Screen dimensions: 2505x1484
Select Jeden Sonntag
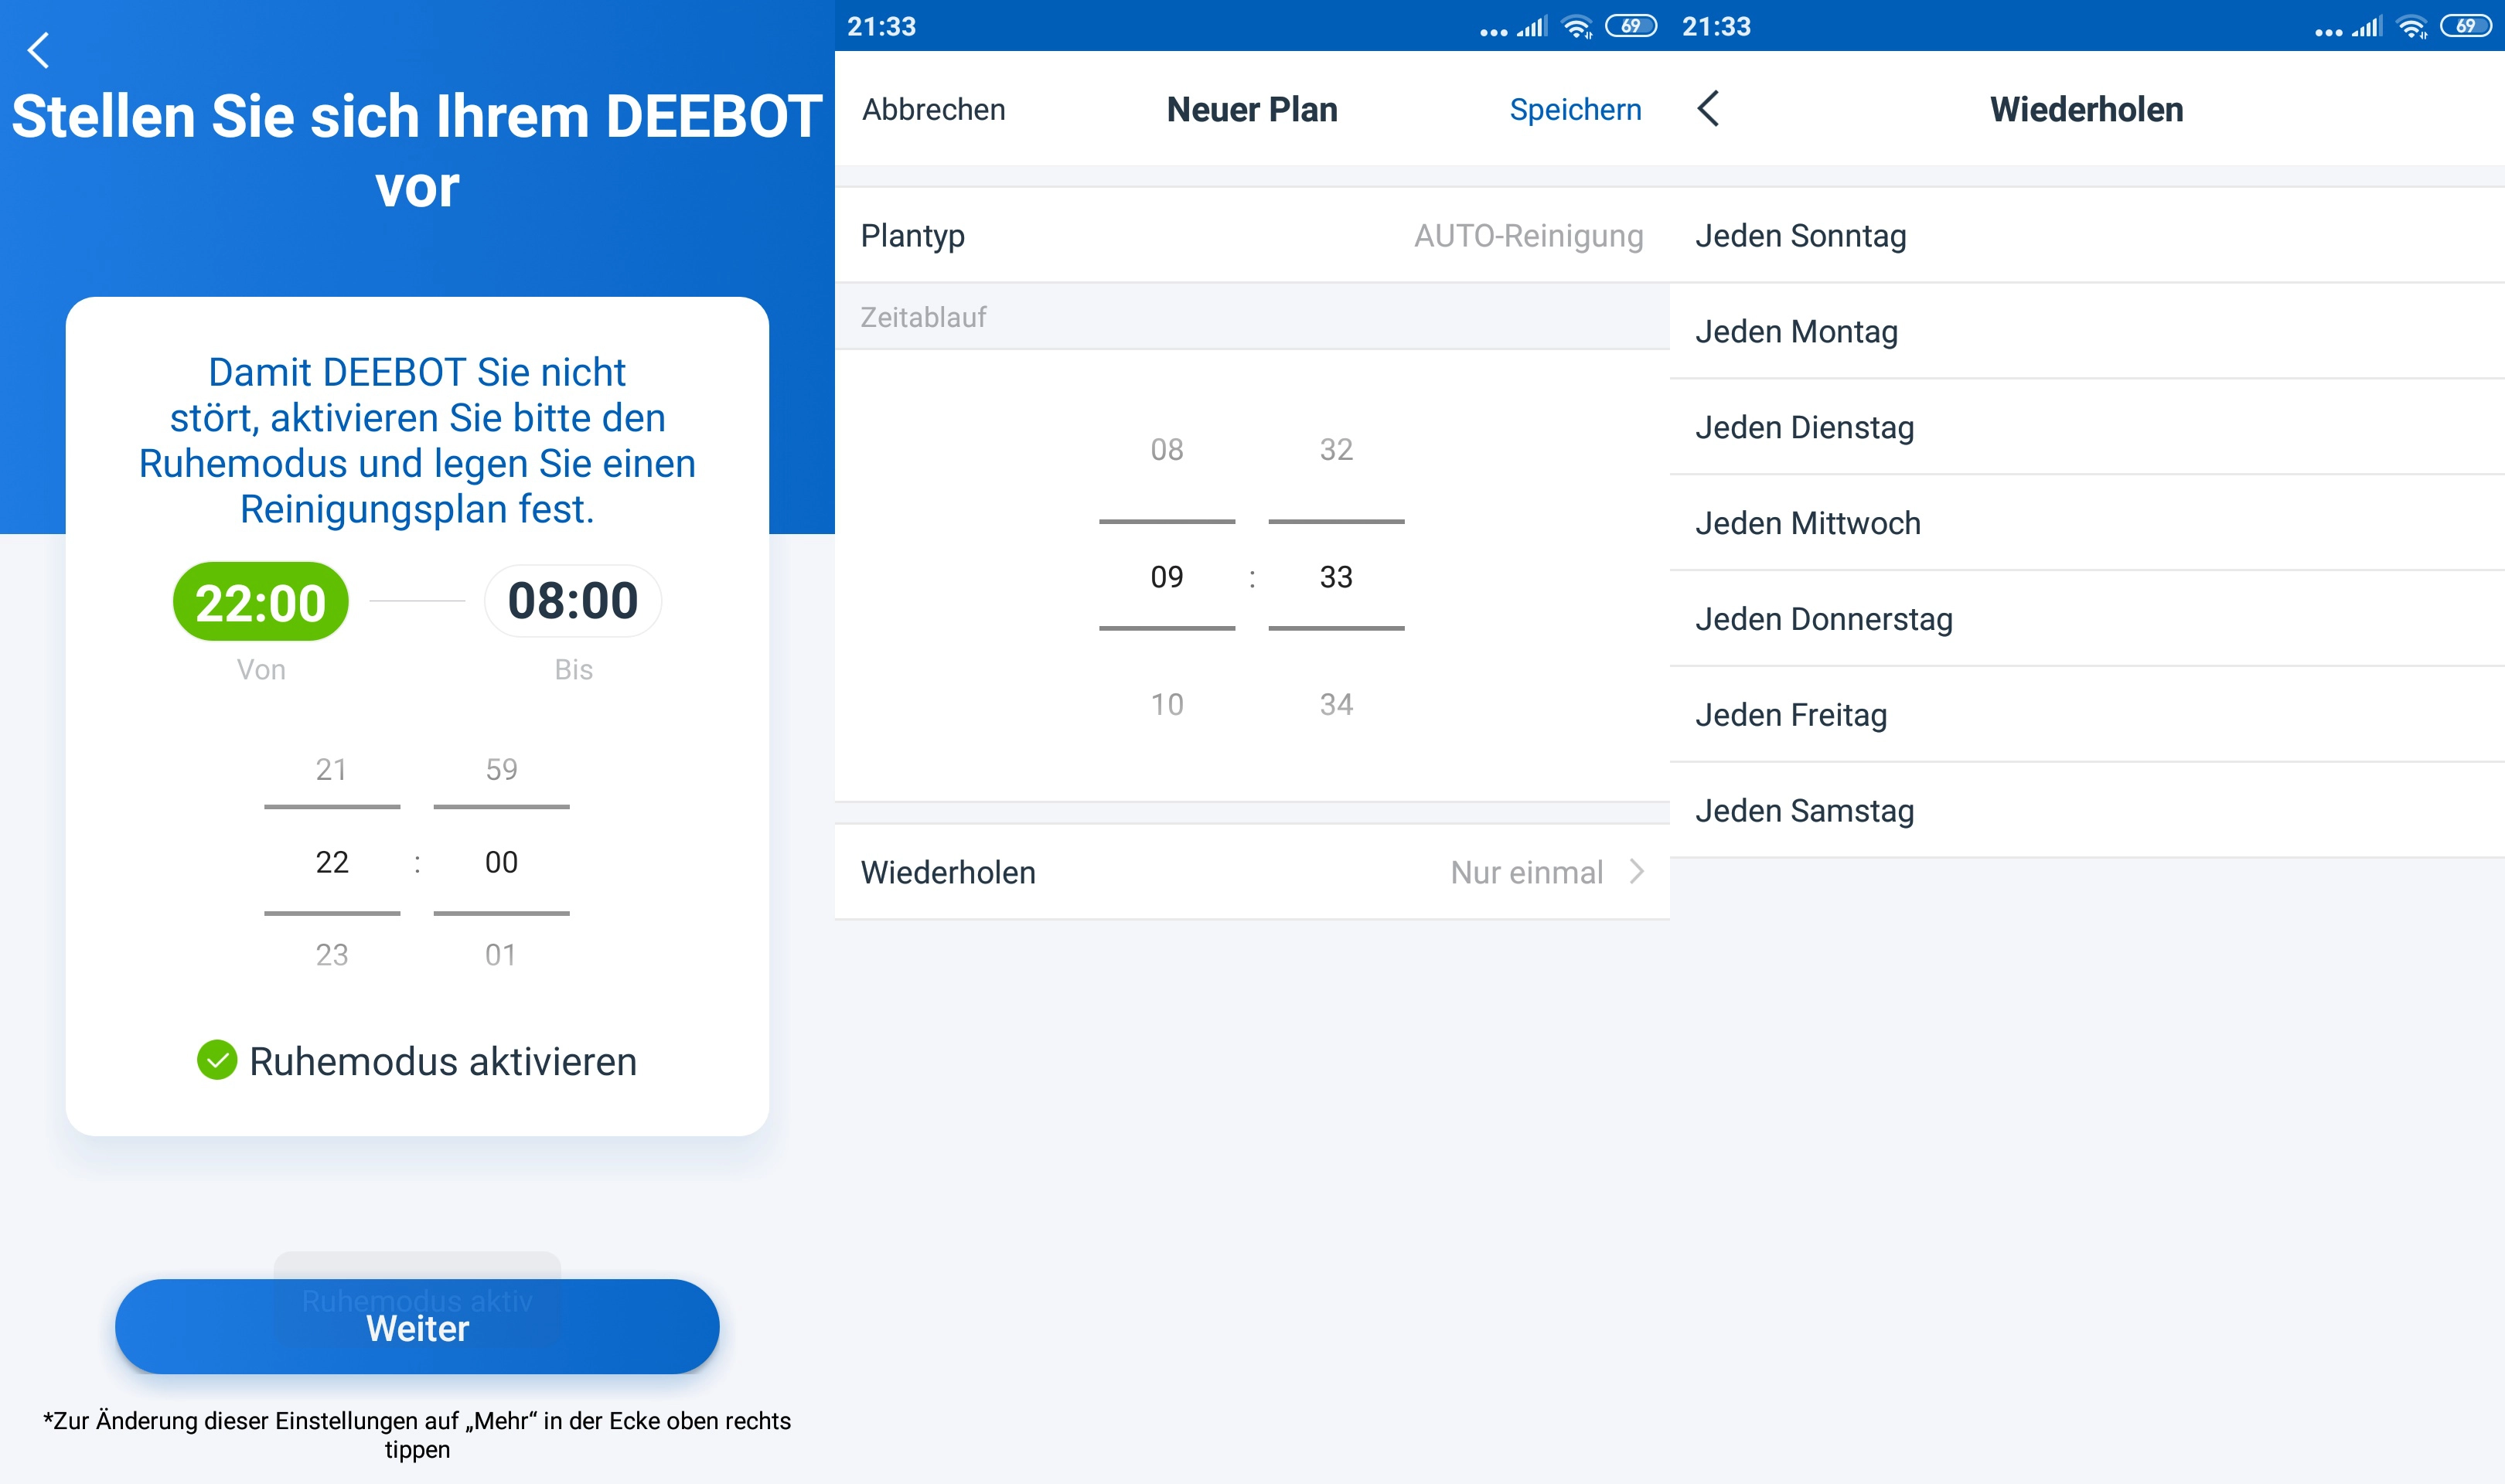pos(2087,236)
